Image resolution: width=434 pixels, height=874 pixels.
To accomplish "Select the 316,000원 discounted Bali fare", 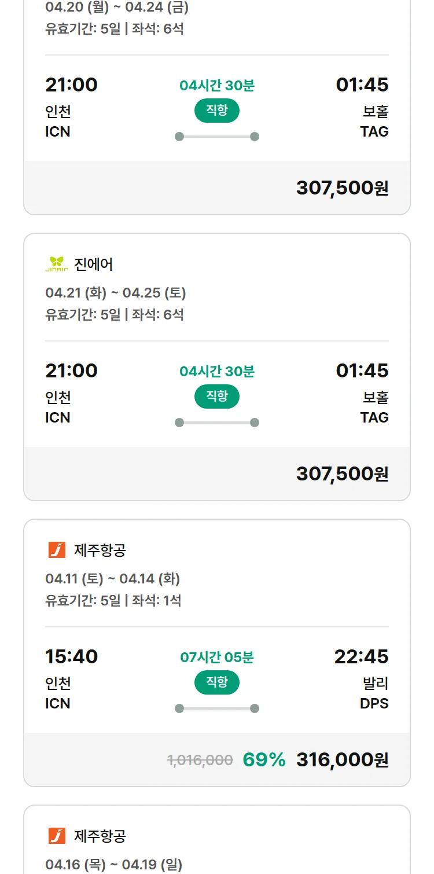I will 342,760.
